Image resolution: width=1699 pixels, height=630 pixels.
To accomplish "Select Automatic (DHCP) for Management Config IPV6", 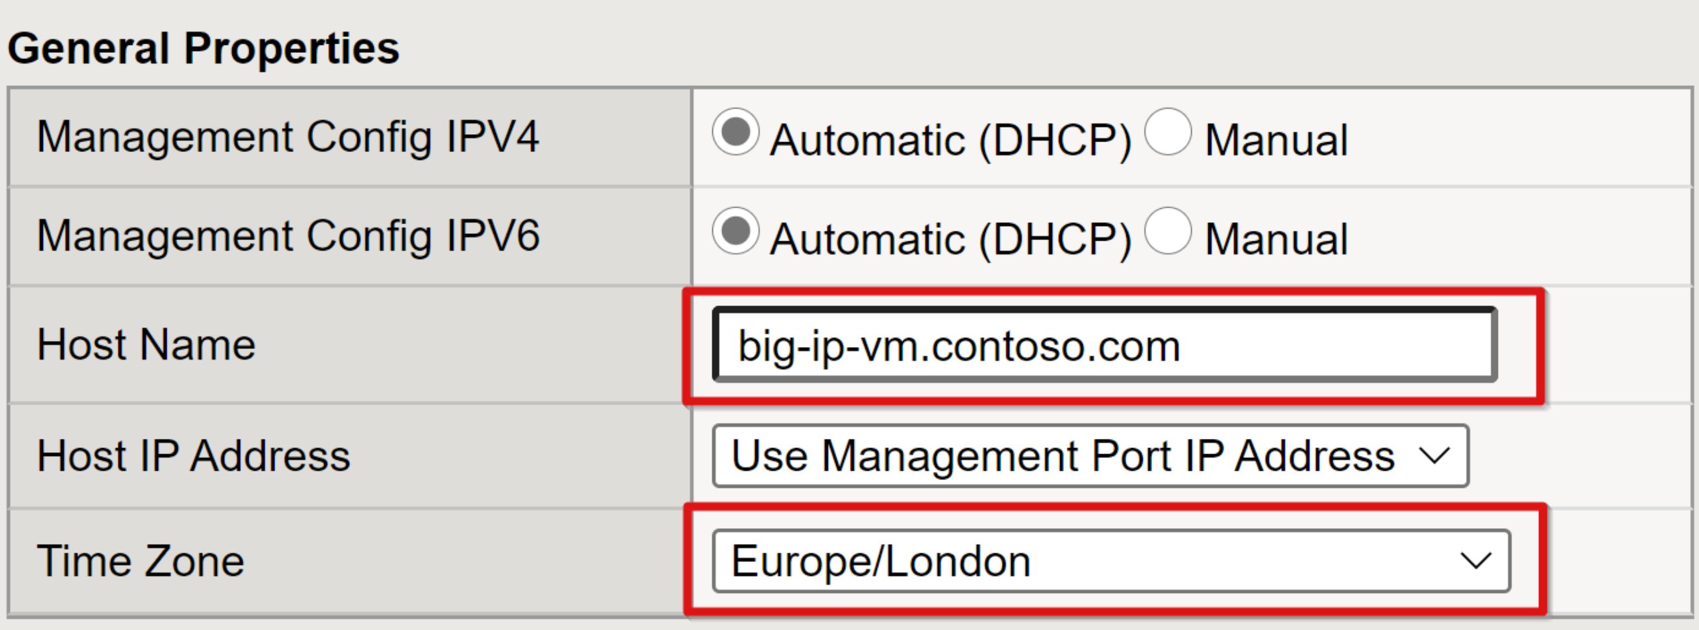I will pyautogui.click(x=735, y=231).
